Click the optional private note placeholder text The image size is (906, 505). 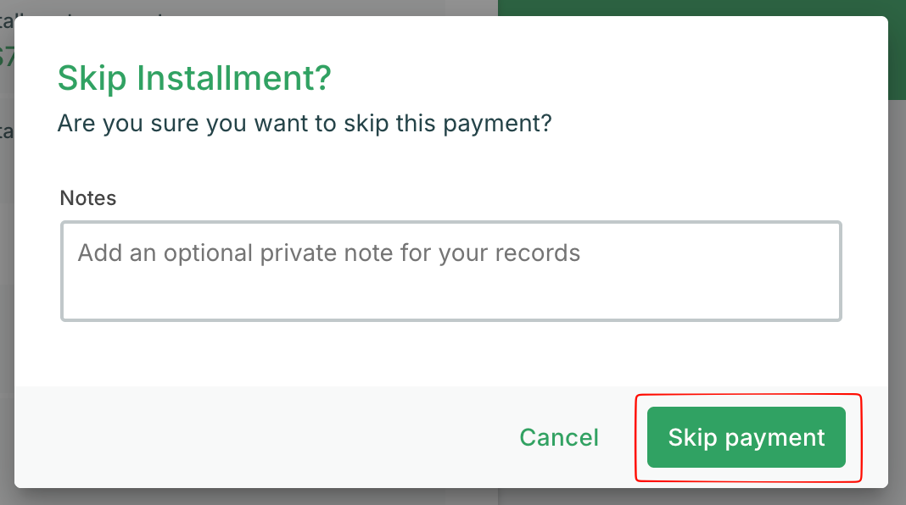click(x=329, y=253)
